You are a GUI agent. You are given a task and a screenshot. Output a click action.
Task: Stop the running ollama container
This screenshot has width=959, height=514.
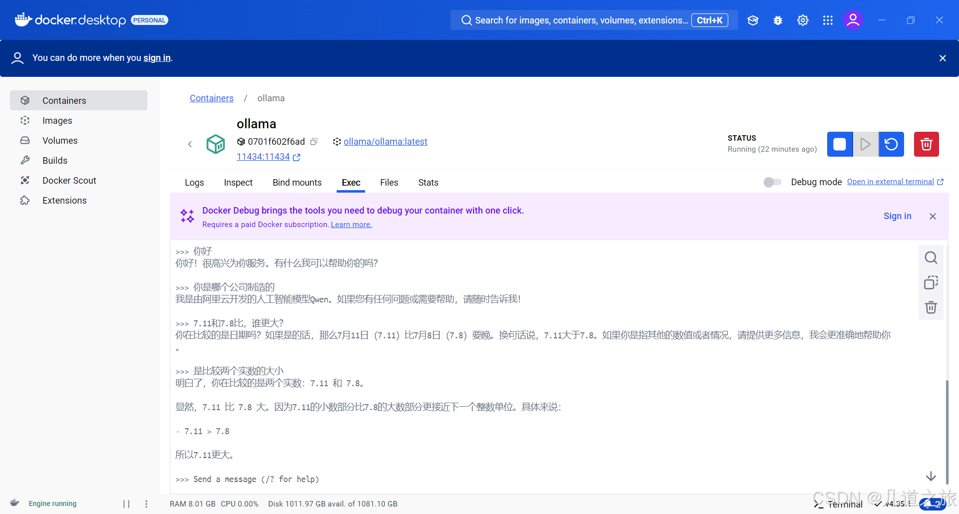coord(840,144)
